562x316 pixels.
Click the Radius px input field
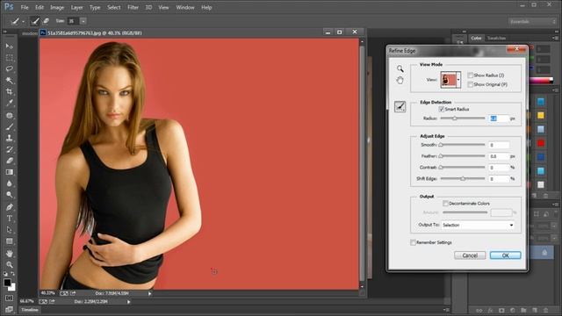coord(499,118)
